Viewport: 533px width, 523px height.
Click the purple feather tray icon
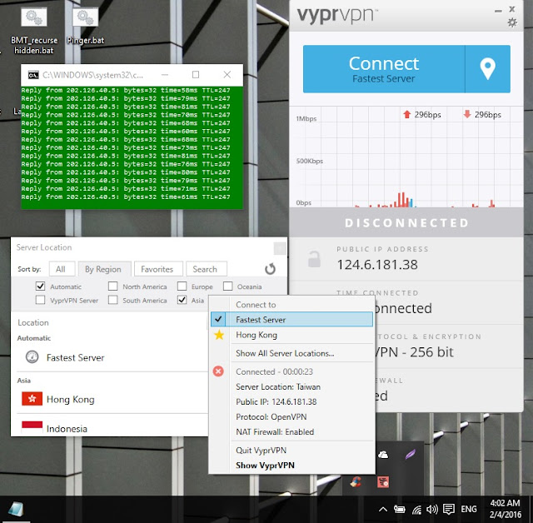411,455
